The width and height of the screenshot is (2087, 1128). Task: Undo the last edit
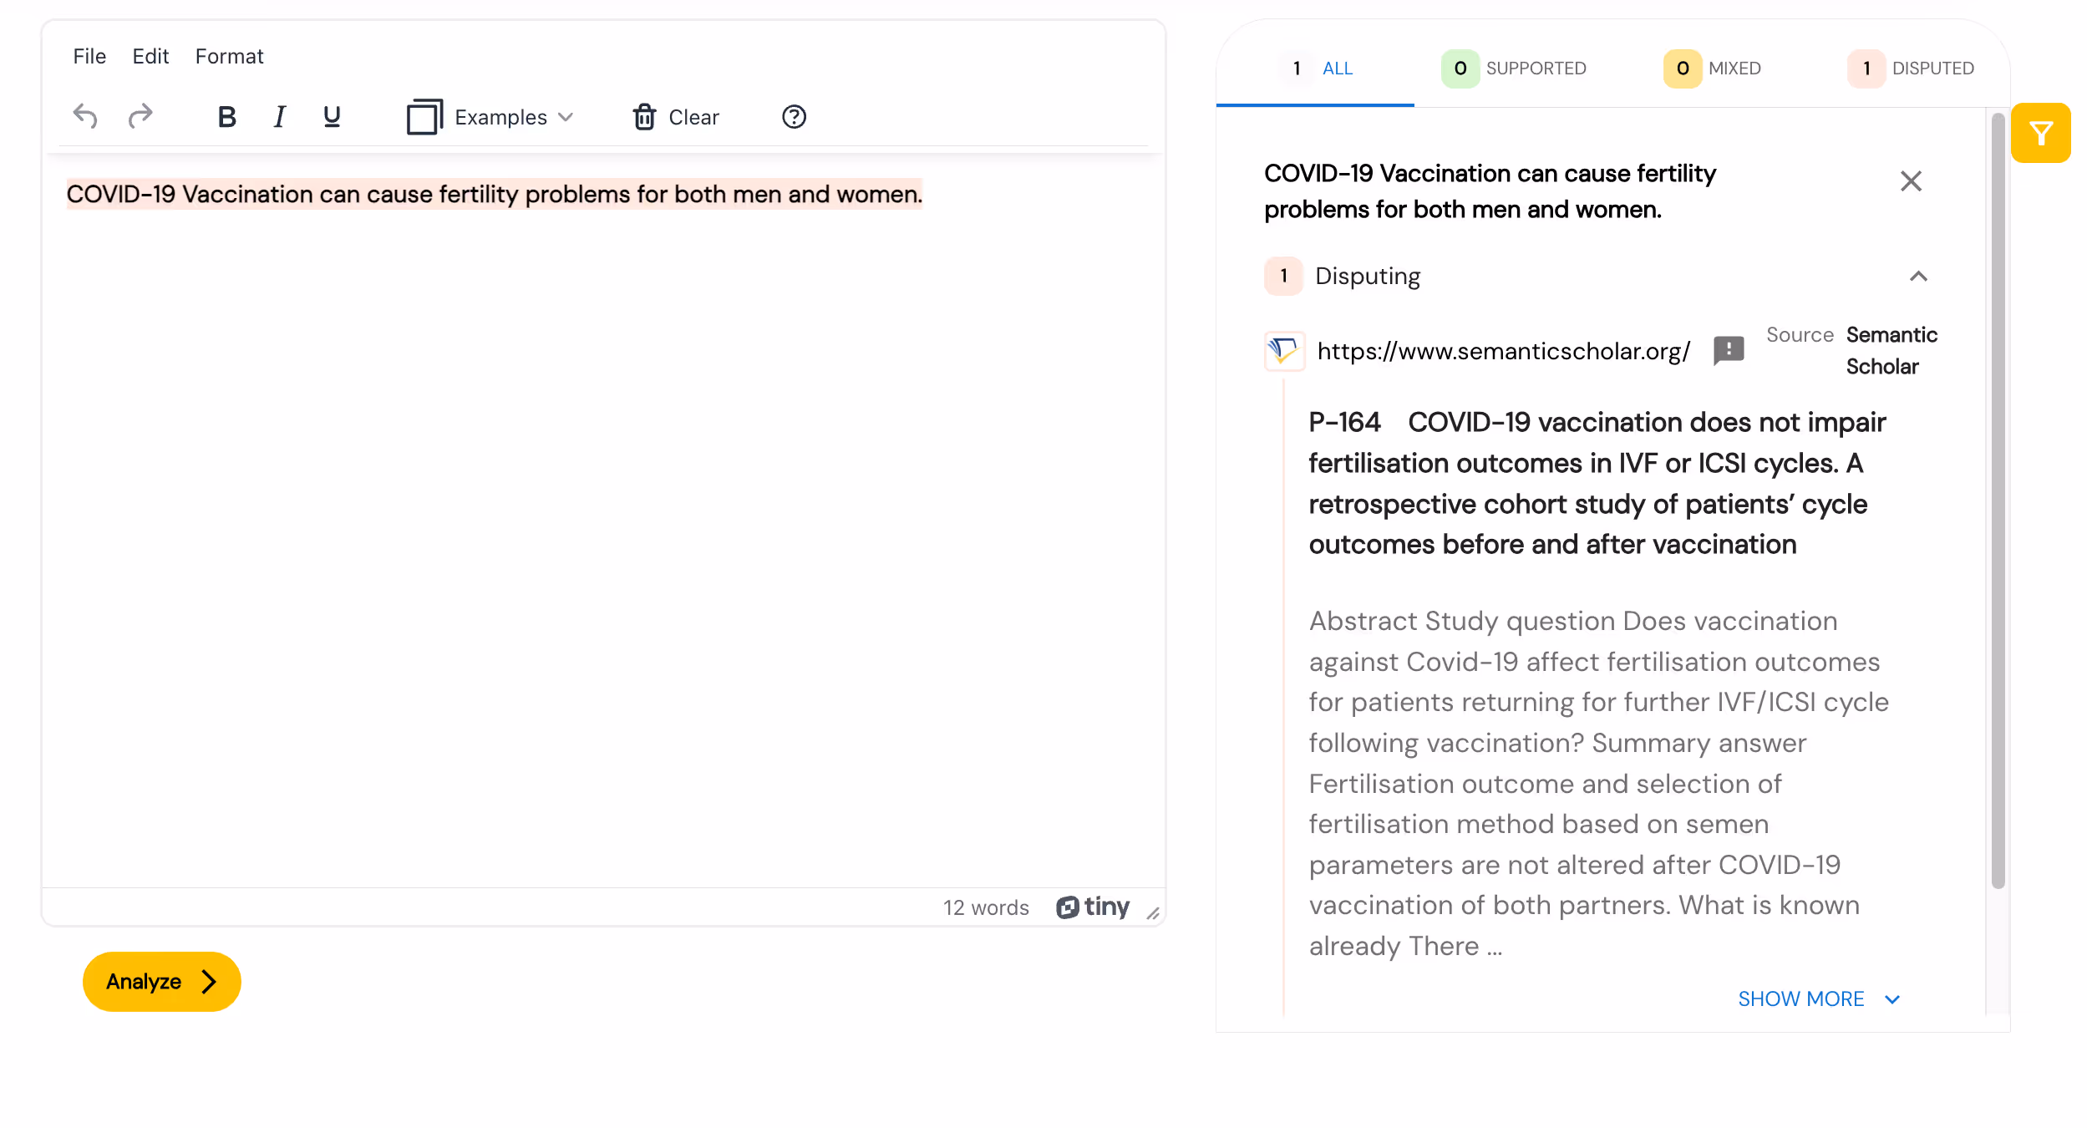85,116
